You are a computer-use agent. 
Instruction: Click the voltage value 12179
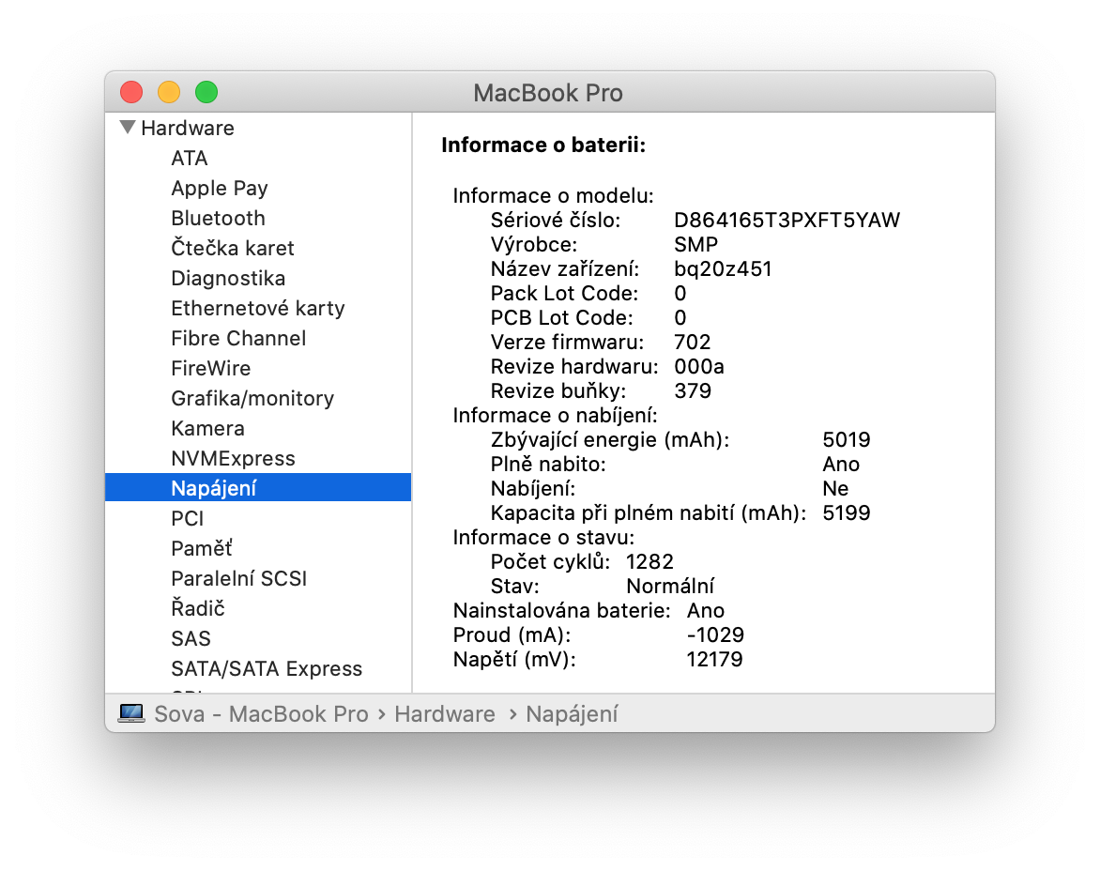coord(714,659)
